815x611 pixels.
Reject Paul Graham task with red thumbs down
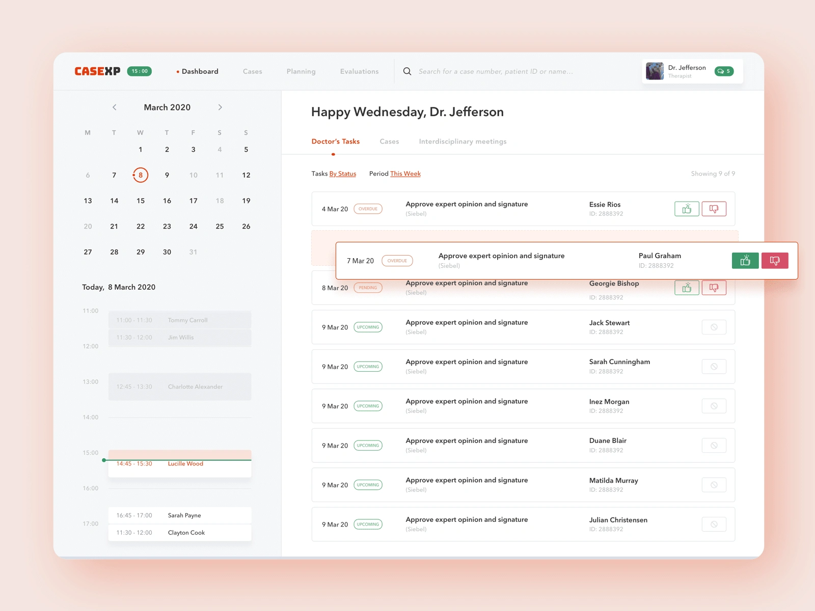tap(775, 261)
